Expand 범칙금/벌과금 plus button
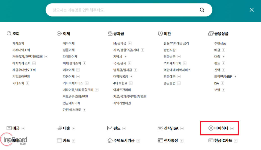The image size is (261, 150). (136, 70)
